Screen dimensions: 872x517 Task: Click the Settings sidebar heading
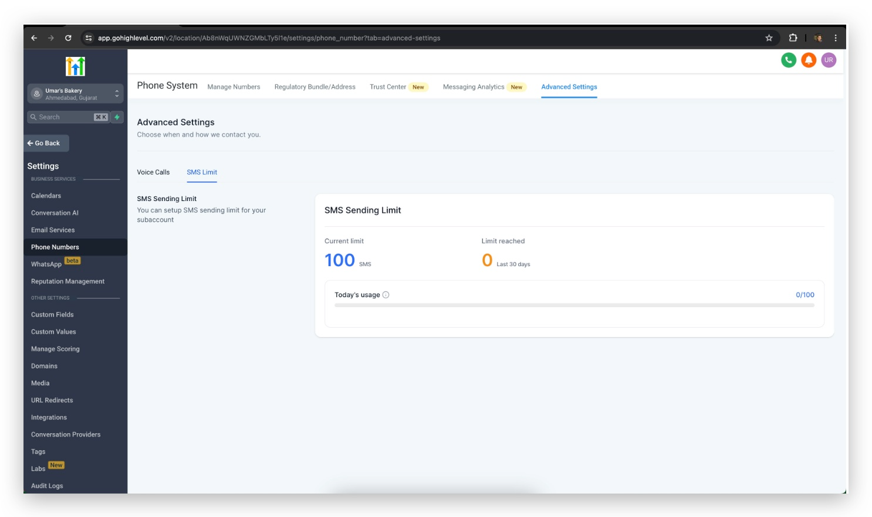point(43,166)
